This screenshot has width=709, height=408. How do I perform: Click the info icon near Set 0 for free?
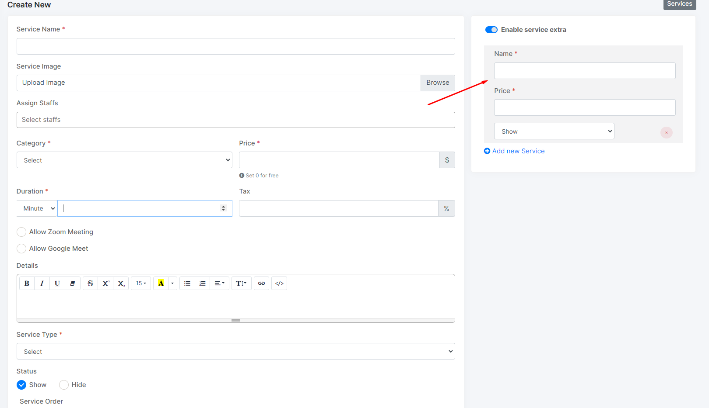(x=242, y=176)
